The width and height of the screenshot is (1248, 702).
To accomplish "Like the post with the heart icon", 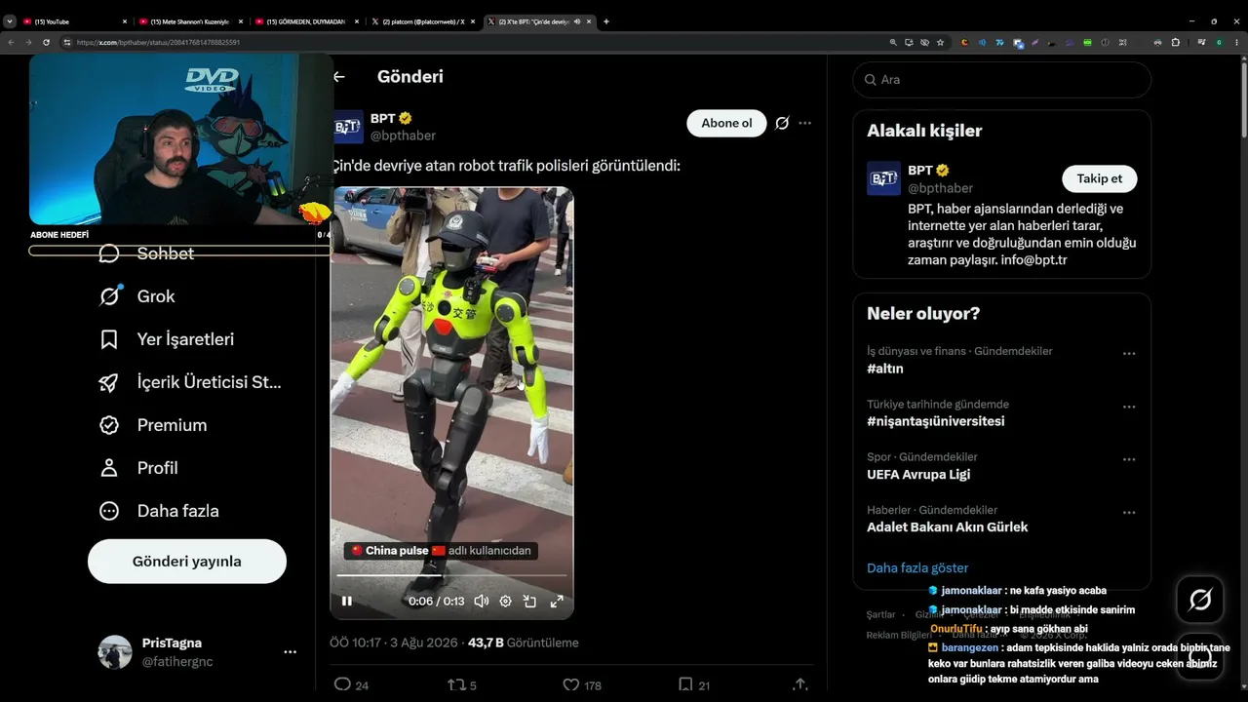I will 571,684.
